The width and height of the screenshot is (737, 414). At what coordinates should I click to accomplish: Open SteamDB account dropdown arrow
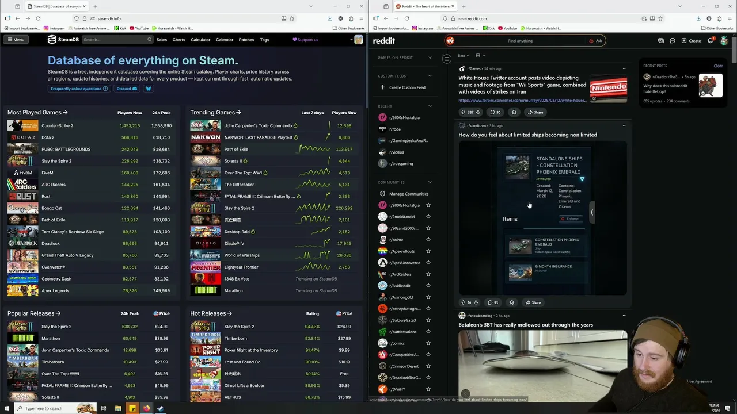pyautogui.click(x=351, y=40)
